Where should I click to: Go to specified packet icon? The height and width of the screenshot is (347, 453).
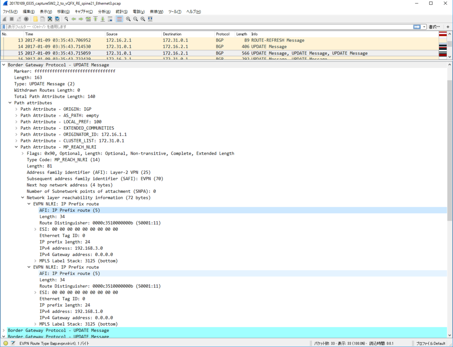88,19
